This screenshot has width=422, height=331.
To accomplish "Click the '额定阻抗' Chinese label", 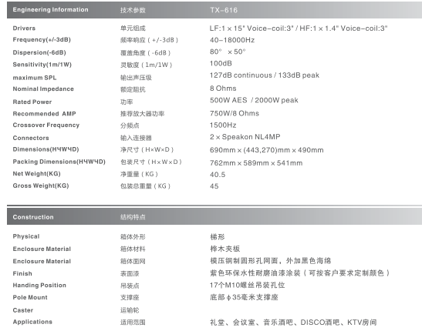I will coord(133,89).
